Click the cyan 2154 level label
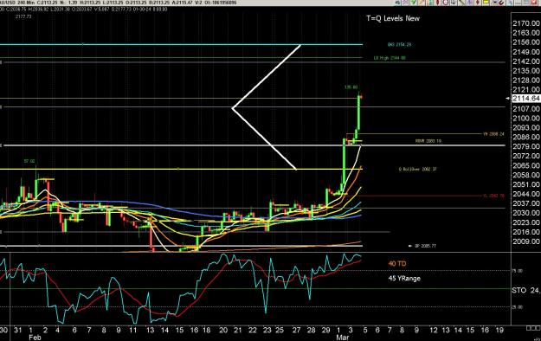 coord(399,44)
